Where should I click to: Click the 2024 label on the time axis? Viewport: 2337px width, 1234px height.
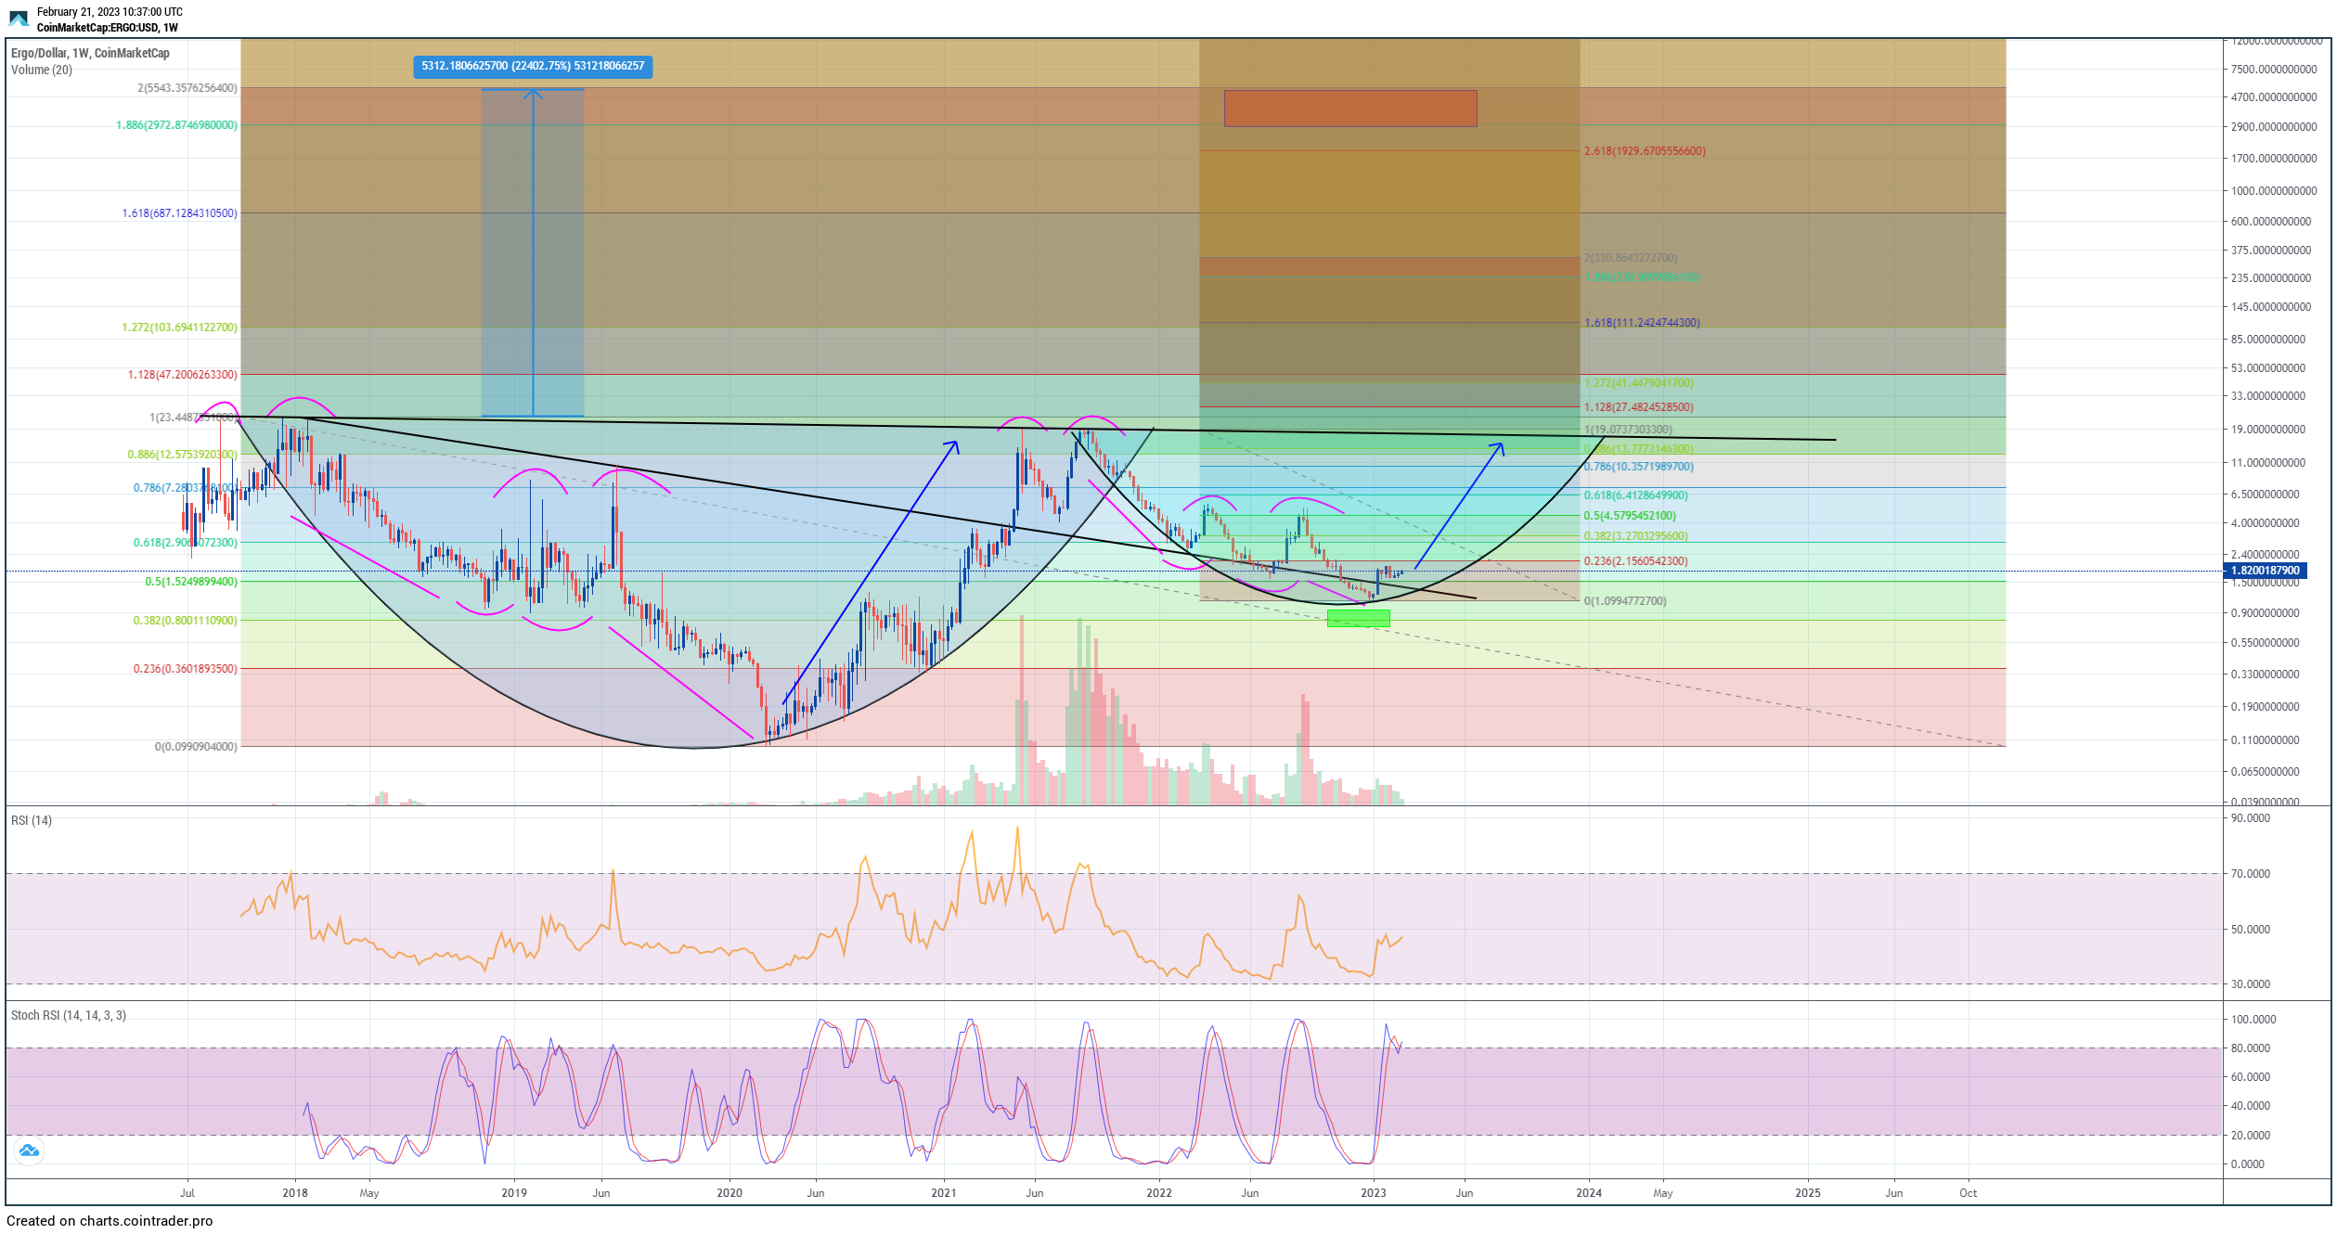point(1588,1193)
